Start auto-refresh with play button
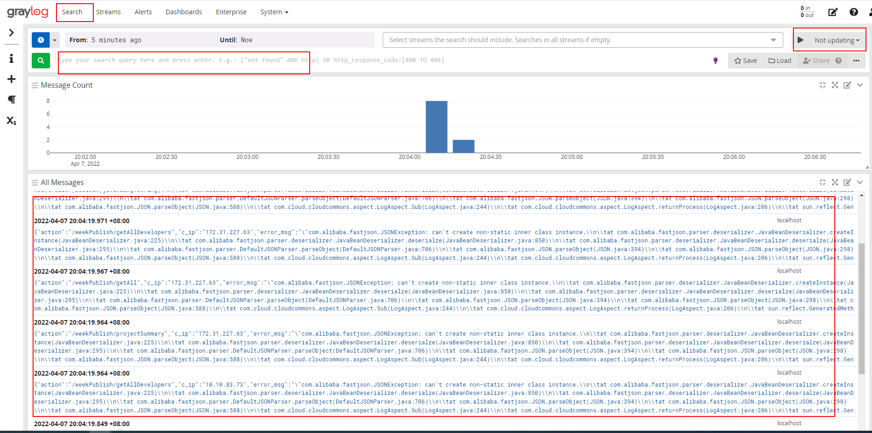The width and height of the screenshot is (872, 433). (801, 40)
